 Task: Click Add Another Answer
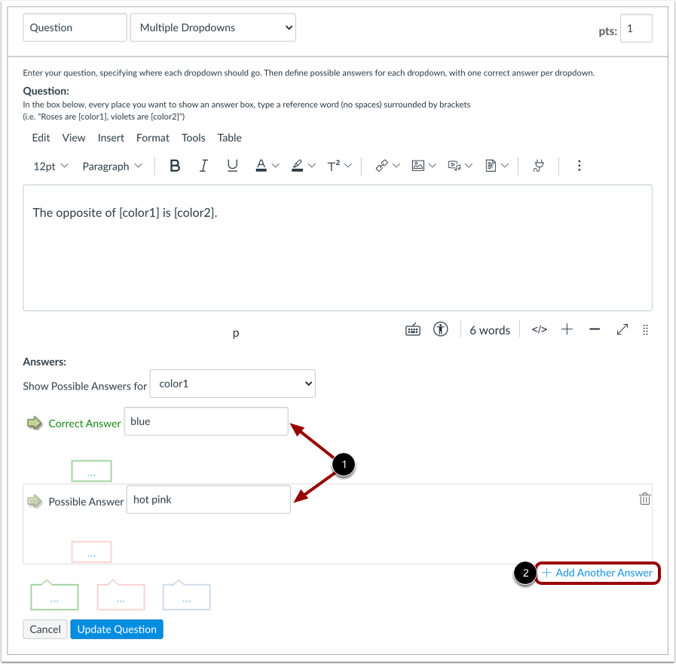[x=598, y=573]
